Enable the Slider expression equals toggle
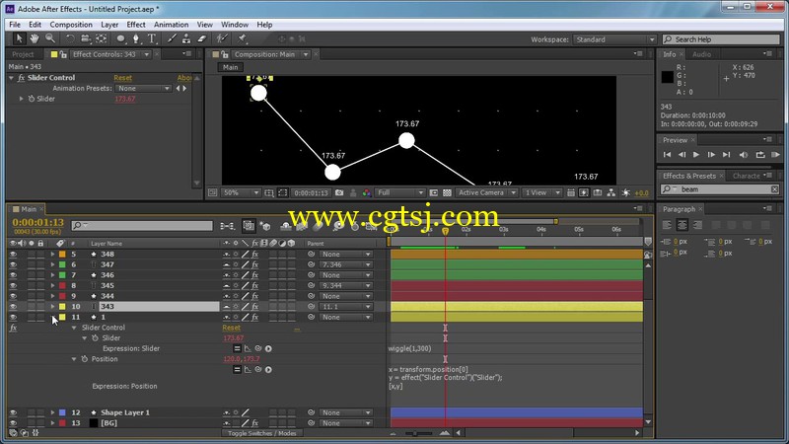Screen dimensions: 789x444 coord(237,348)
